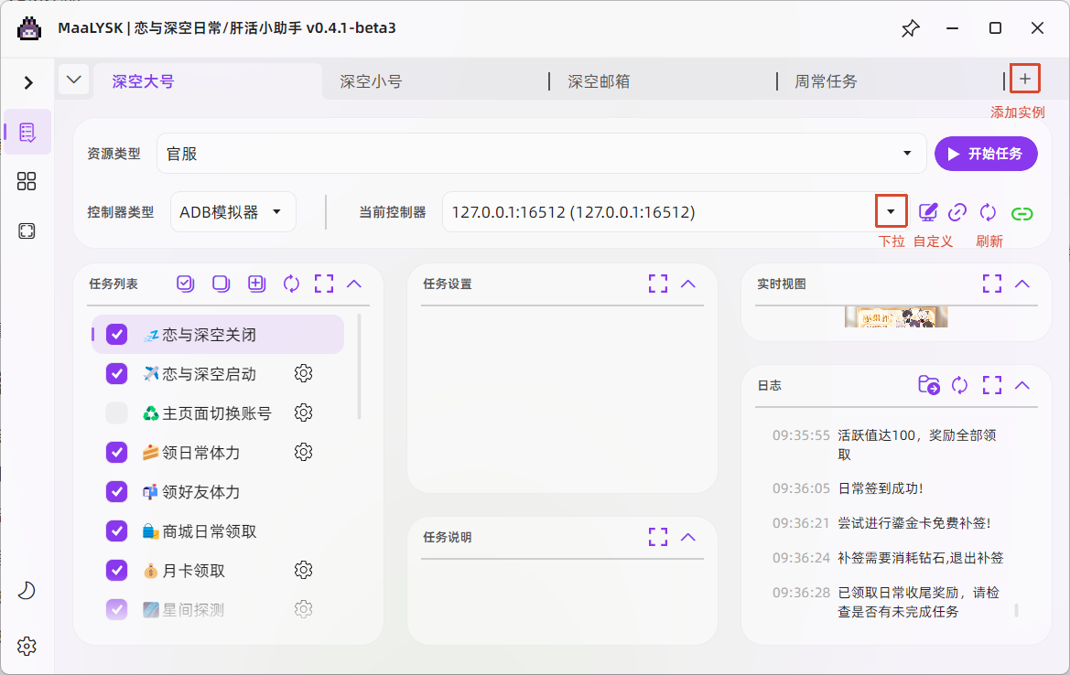This screenshot has height=675, width=1070.
Task: Maximize the 任务说明 panel
Action: coord(658,537)
